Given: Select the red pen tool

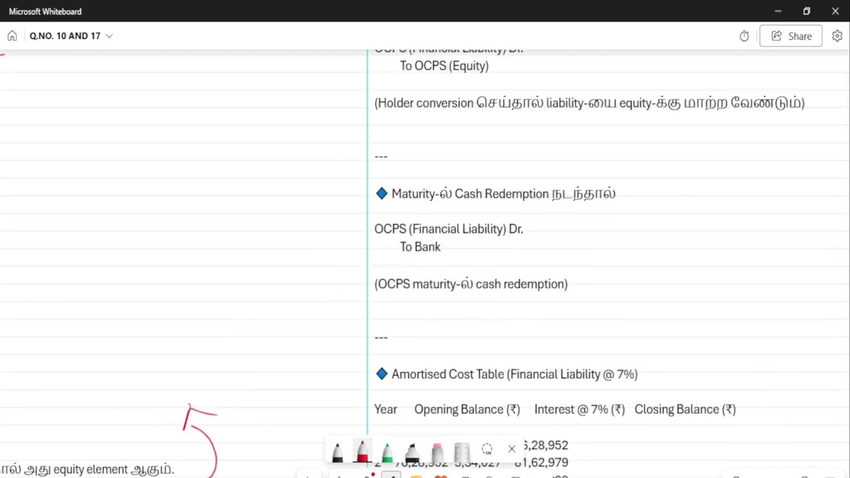Looking at the screenshot, I should pyautogui.click(x=363, y=451).
